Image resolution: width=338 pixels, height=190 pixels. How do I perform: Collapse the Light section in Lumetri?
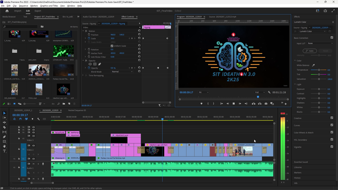pyautogui.click(x=295, y=84)
